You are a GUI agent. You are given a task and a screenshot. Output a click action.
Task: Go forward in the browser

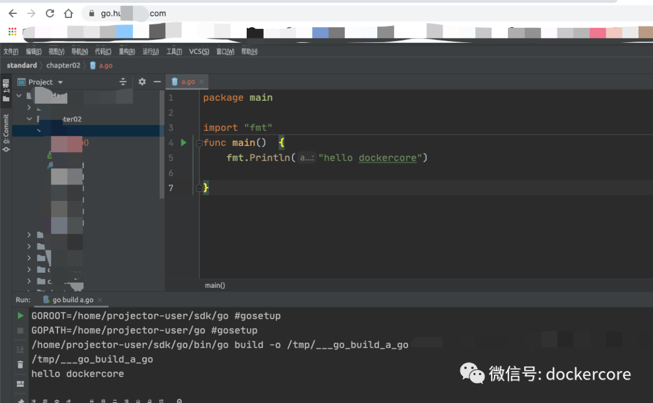click(x=31, y=13)
